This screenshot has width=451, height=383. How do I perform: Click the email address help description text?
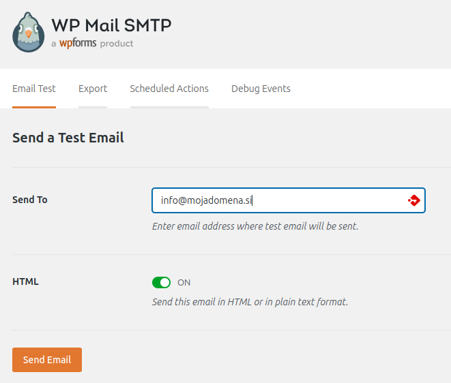(x=255, y=226)
